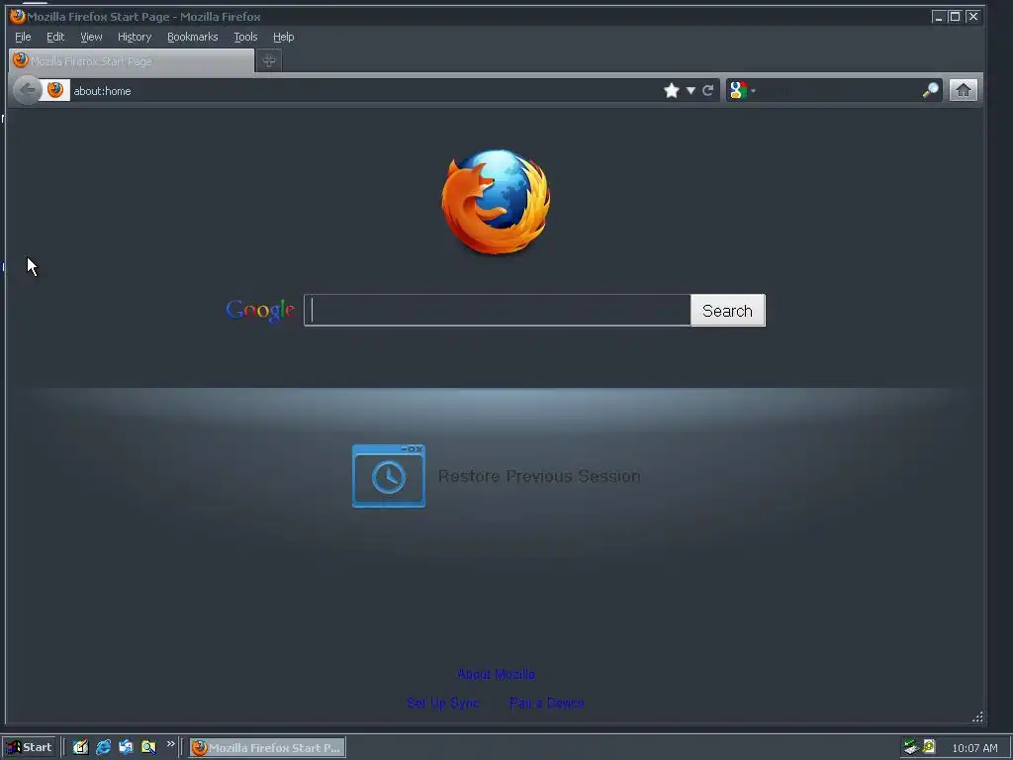Click the first quick launch icon
1013x760 pixels.
80,747
